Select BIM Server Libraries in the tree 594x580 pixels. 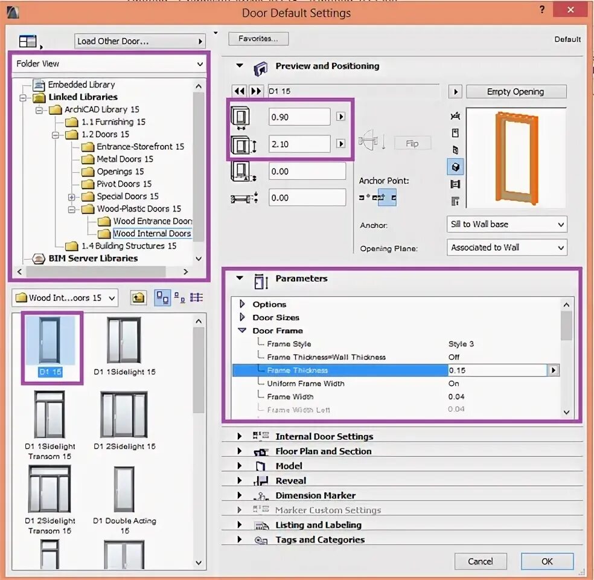(93, 259)
